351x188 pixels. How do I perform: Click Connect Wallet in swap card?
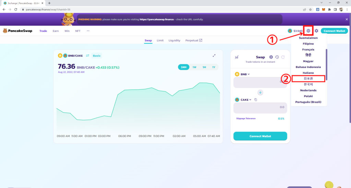click(x=260, y=136)
